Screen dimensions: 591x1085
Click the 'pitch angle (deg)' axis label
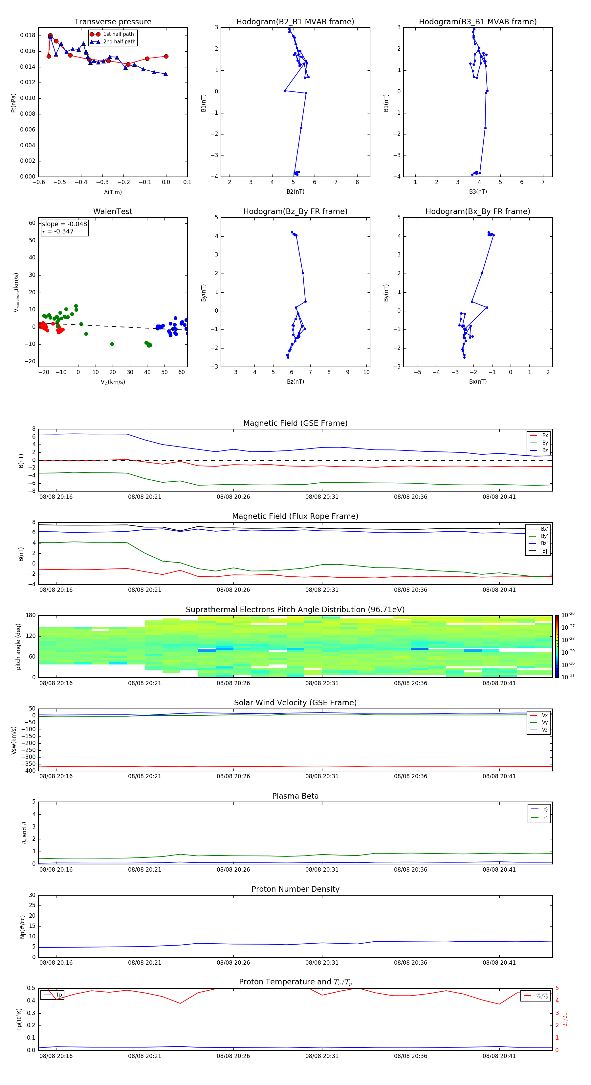click(x=18, y=646)
